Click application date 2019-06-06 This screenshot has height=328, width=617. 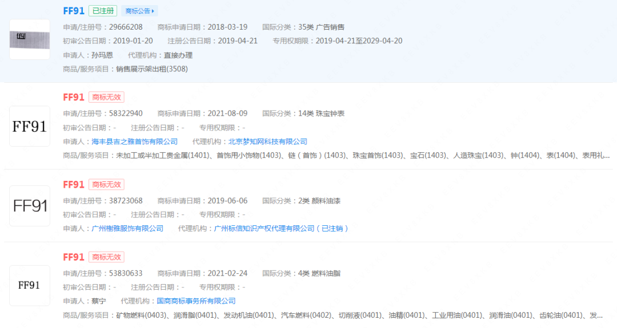[227, 201]
